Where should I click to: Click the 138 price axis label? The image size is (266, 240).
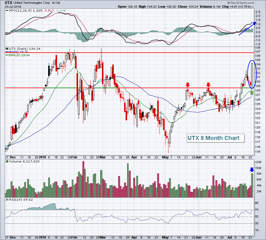[258, 48]
